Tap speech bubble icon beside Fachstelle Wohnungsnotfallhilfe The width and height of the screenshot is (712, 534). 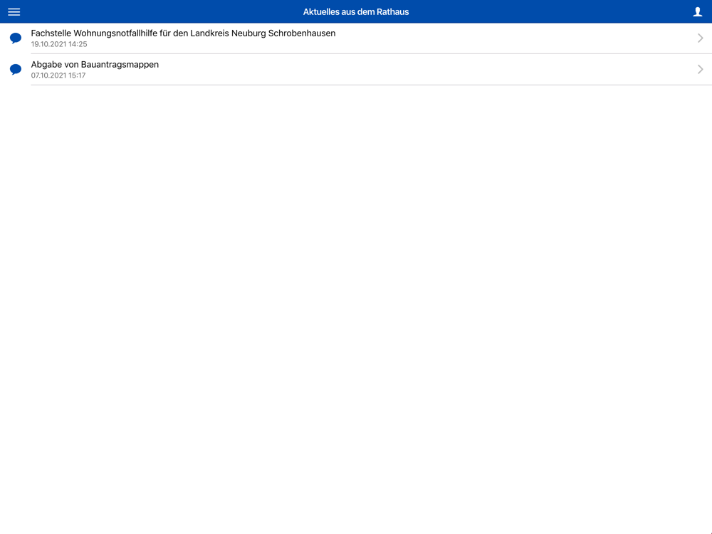click(16, 38)
